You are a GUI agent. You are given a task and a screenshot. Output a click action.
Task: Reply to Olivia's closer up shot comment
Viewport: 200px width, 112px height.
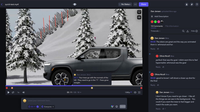(153, 85)
